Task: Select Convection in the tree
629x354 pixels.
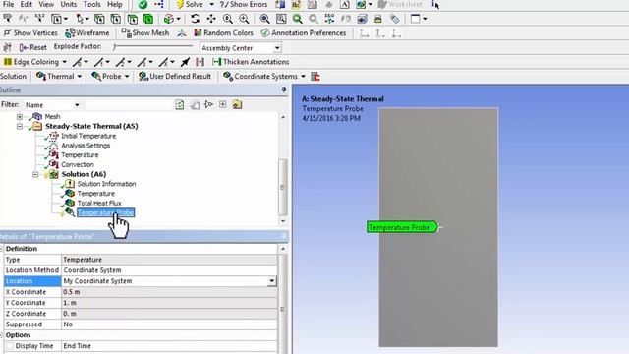Action: coord(77,164)
